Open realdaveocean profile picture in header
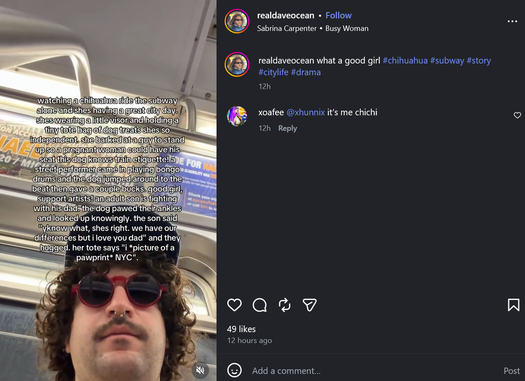 [x=237, y=21]
